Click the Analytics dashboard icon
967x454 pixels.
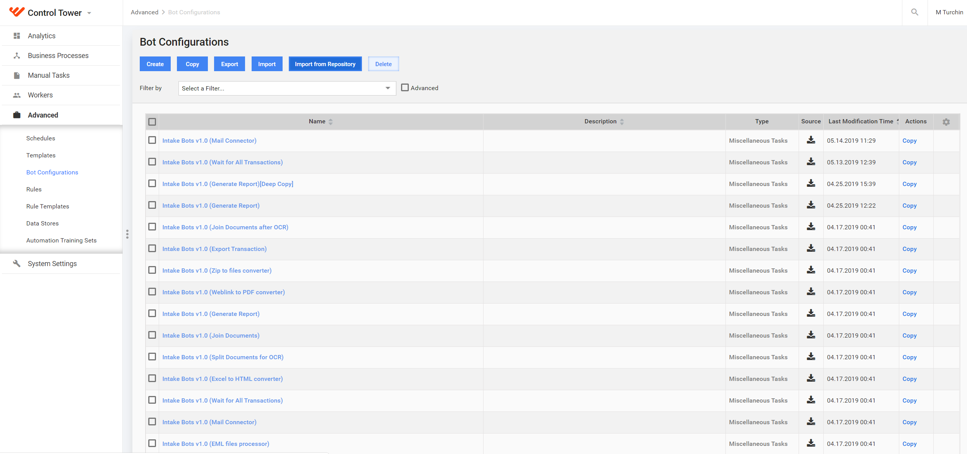point(17,36)
